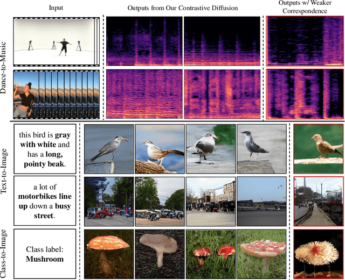Click the red-bordered brown bird on branch image
Viewport: 345px width, 280px height.
tap(318, 148)
